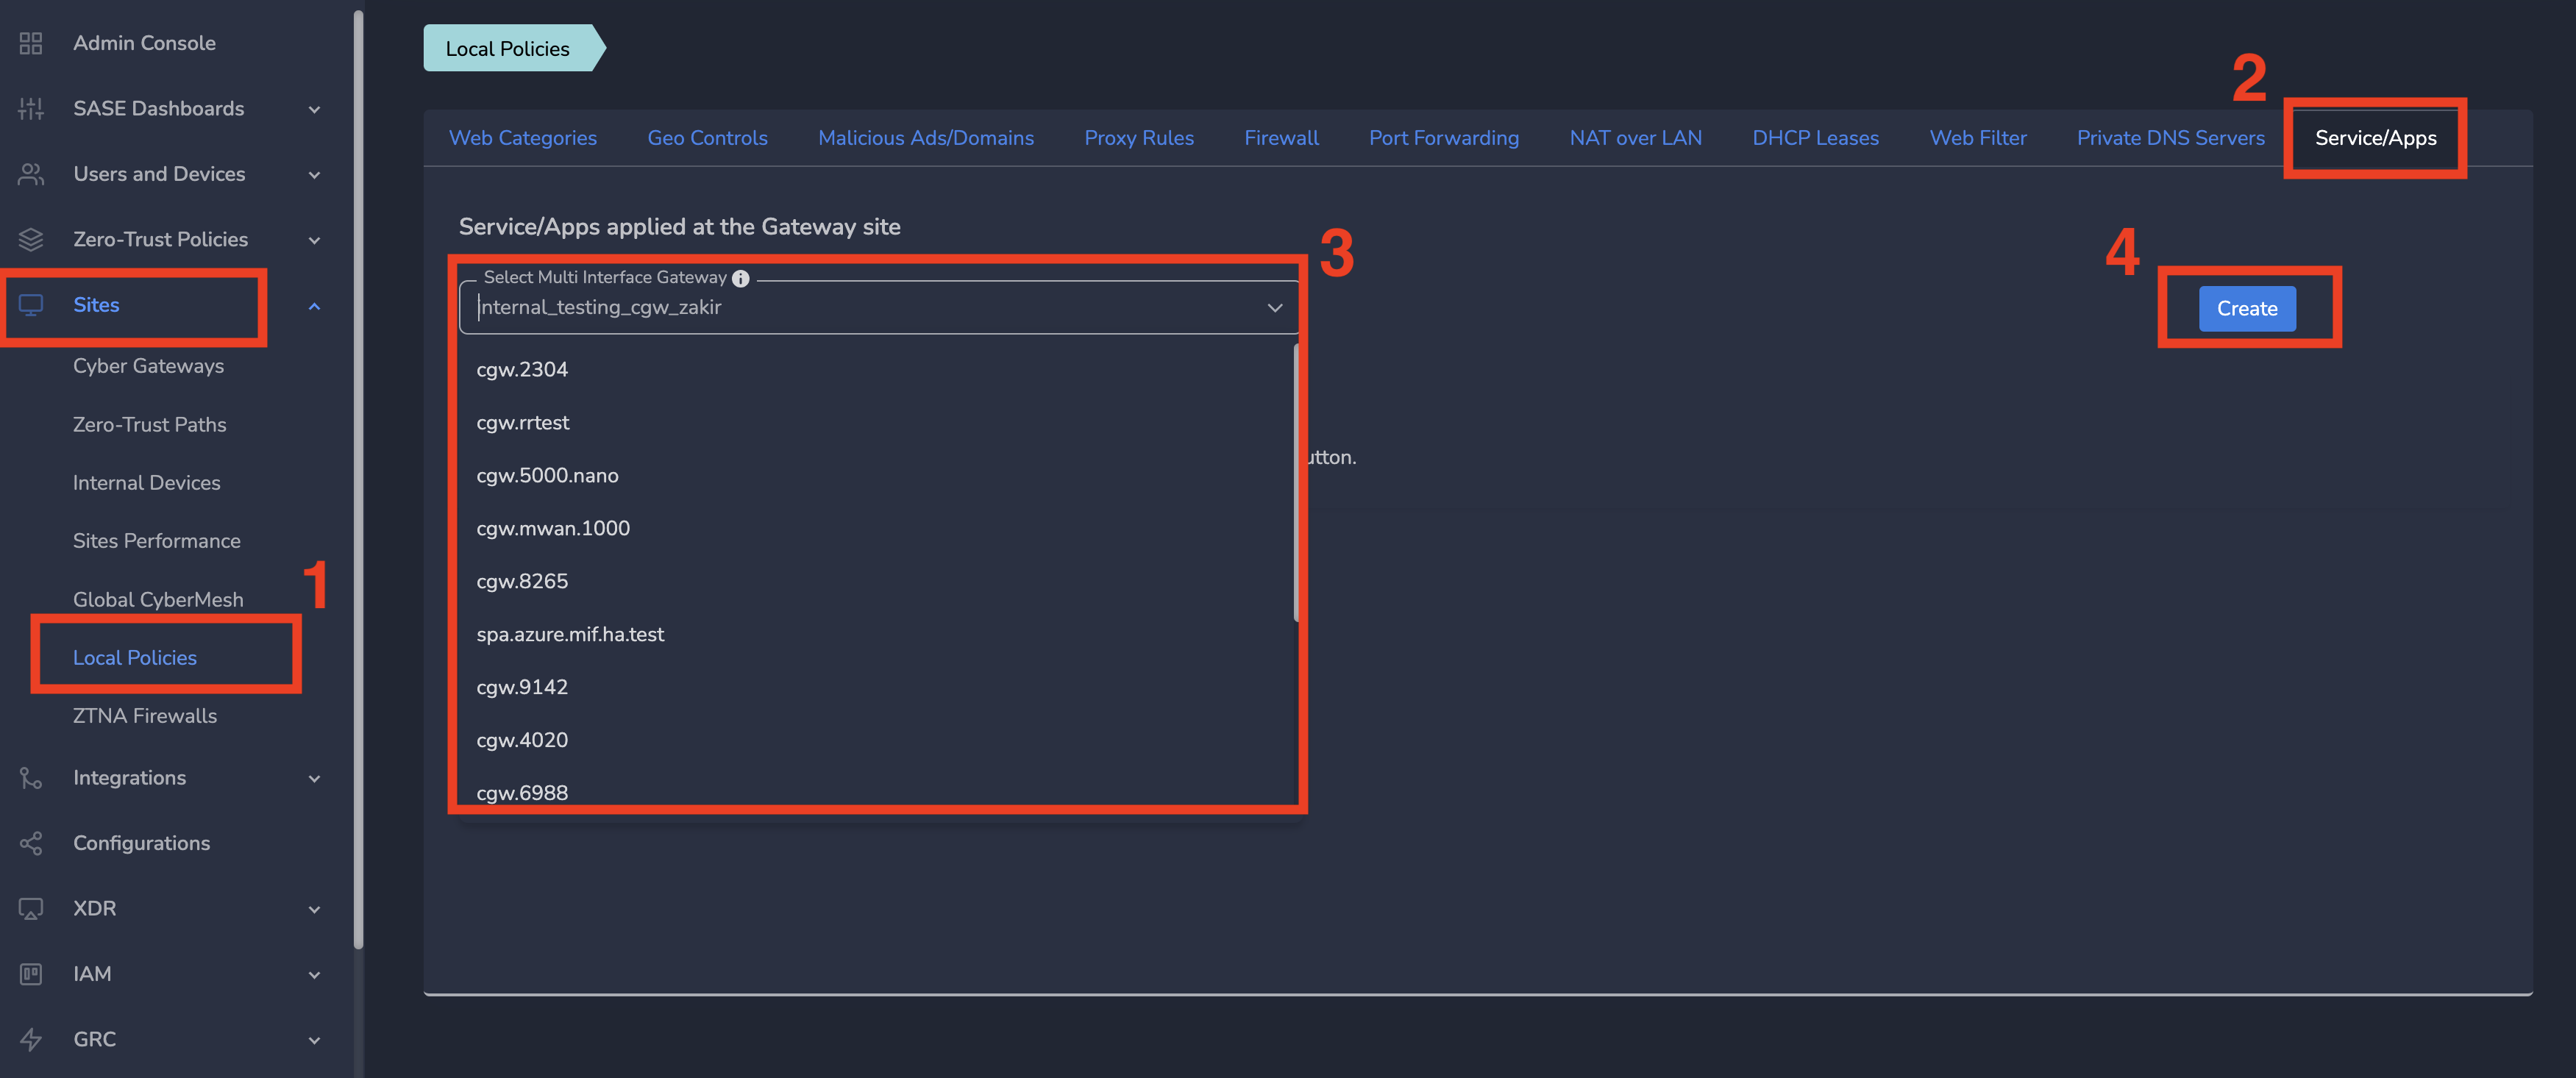
Task: Select cgw.mwan.1000 from gateway list
Action: [553, 528]
